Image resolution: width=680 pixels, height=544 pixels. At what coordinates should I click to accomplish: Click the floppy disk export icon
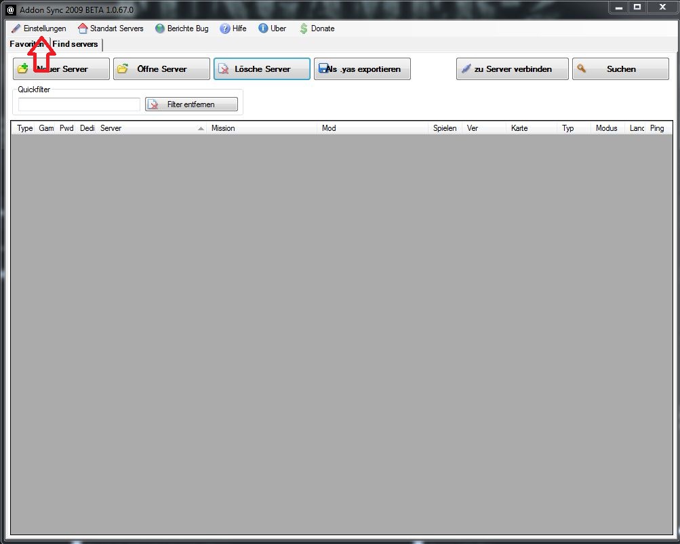coord(324,69)
